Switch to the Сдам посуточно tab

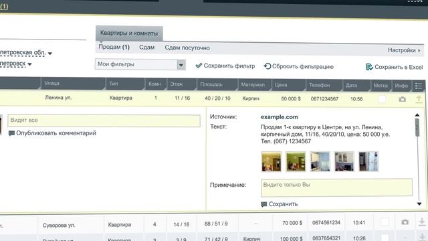[187, 48]
